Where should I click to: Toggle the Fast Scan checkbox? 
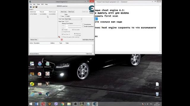click(x=63, y=34)
